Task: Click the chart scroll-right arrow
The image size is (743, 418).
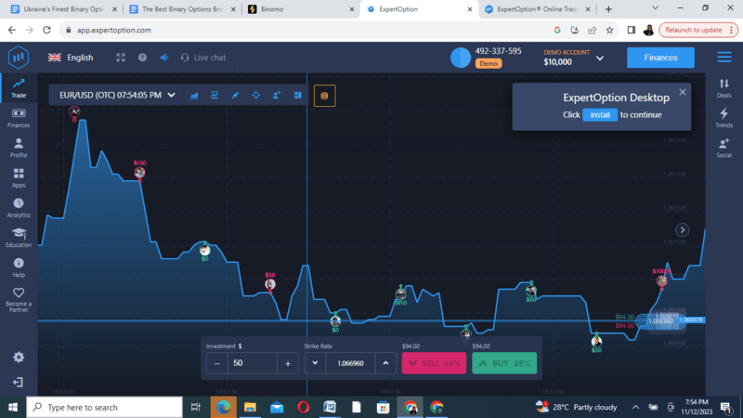Action: [x=683, y=229]
